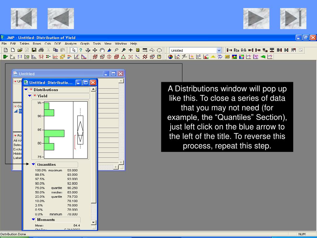Click the Save floppy disk icon
Viewport: 317px width, 238px height.
(34, 50)
